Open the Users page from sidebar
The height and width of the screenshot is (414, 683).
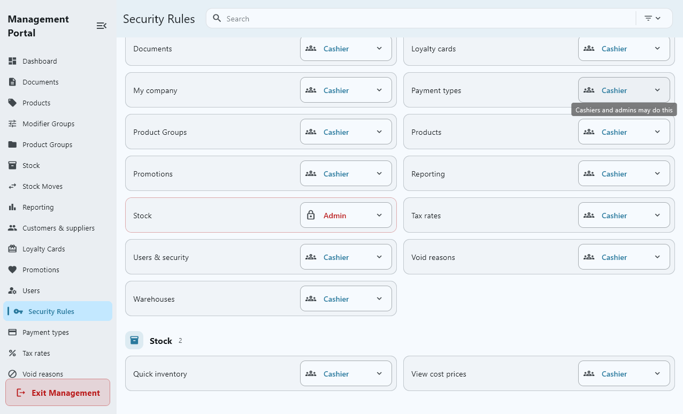pyautogui.click(x=58, y=290)
